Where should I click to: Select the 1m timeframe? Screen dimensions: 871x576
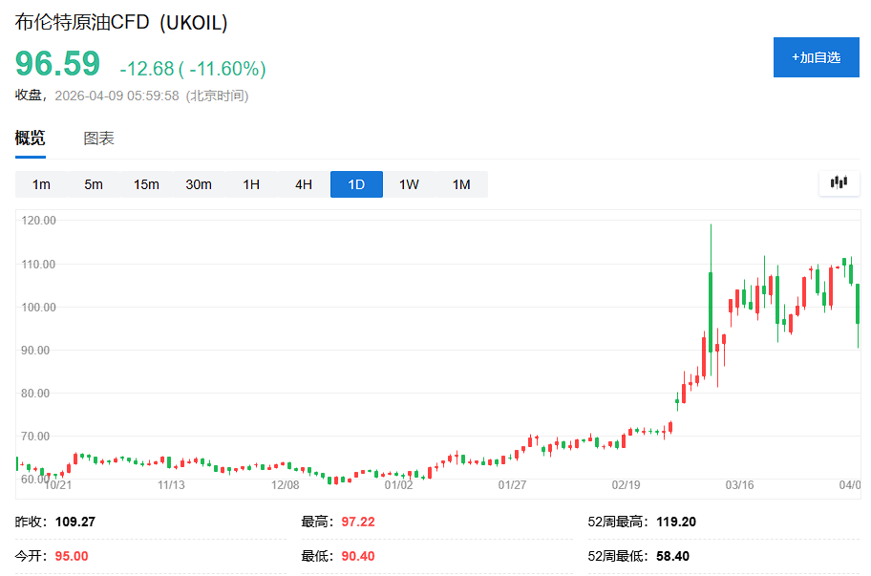coord(41,184)
